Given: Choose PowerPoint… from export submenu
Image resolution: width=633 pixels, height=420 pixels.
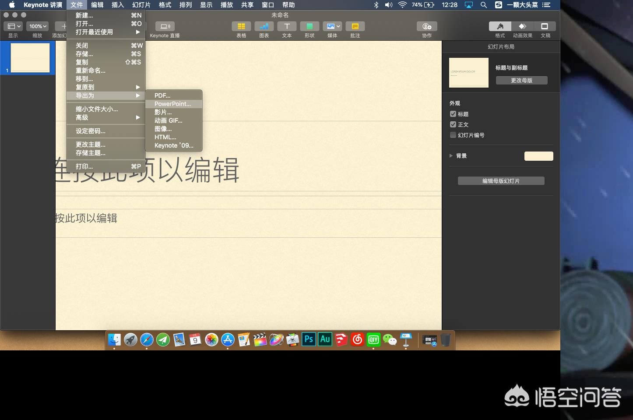Looking at the screenshot, I should (174, 104).
